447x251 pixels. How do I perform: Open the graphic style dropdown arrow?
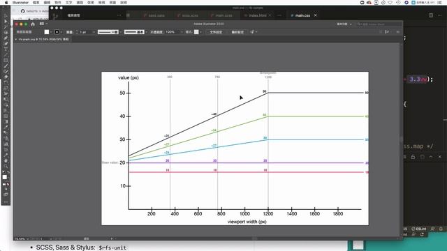point(200,32)
